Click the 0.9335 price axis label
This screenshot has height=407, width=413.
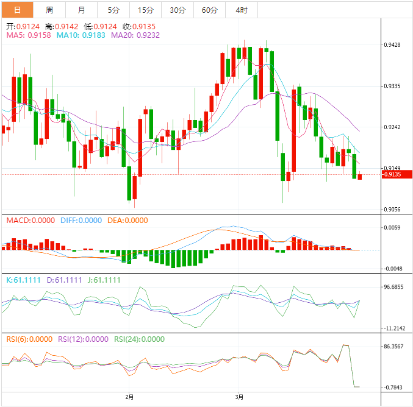[x=392, y=86]
